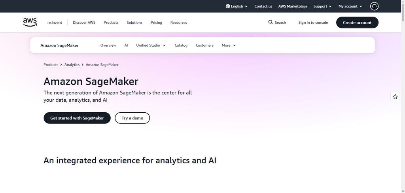Screen dimensions: 405x193
Task: Go to AWS Marketplace
Action: coord(293,6)
